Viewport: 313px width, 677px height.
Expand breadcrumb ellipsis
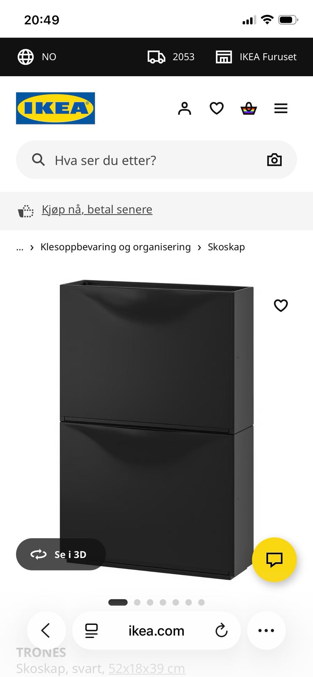pos(20,247)
